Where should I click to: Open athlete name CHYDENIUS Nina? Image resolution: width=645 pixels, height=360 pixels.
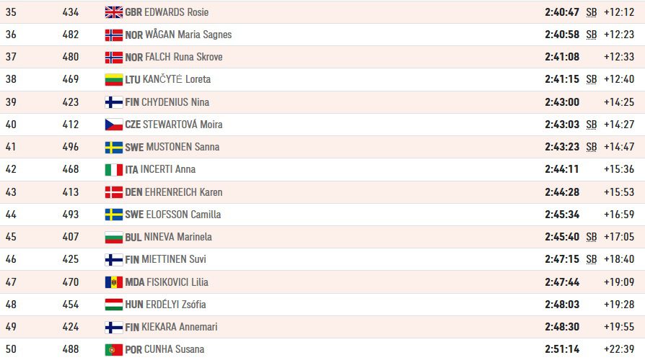[175, 102]
